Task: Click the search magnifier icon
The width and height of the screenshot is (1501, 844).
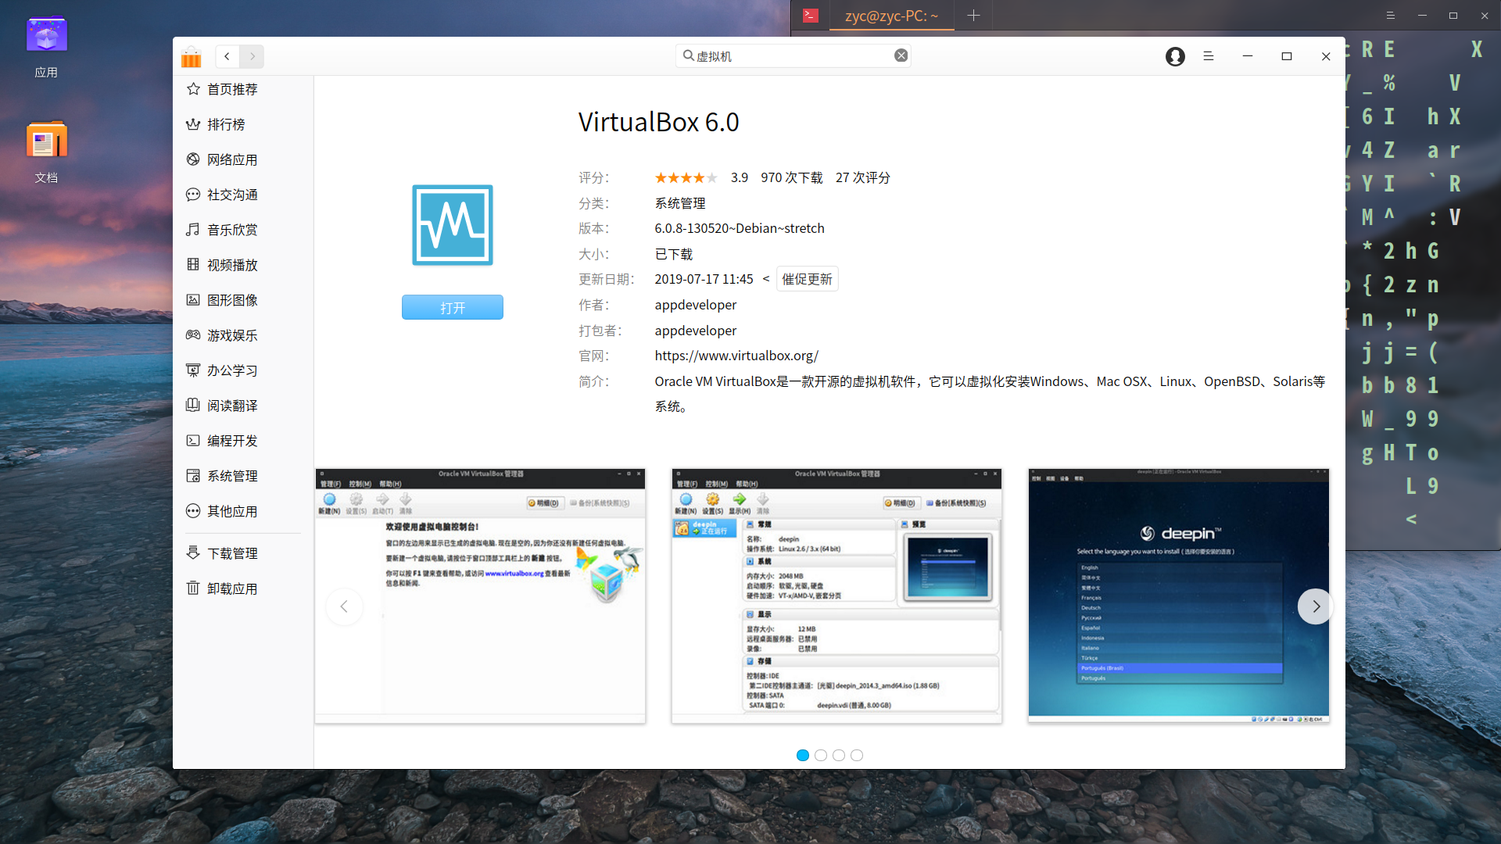Action: click(689, 55)
